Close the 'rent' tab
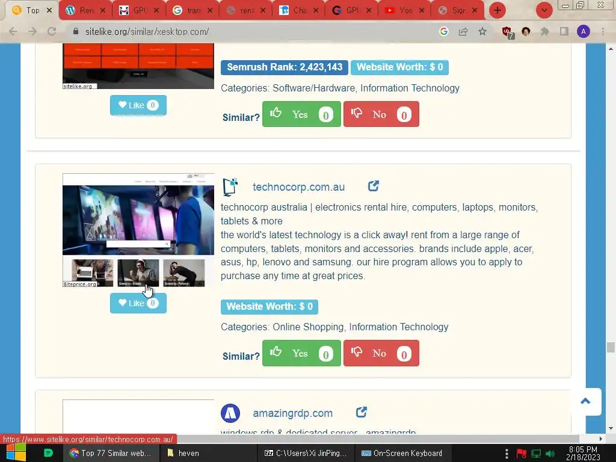Image resolution: width=616 pixels, height=462 pixels. point(263,10)
